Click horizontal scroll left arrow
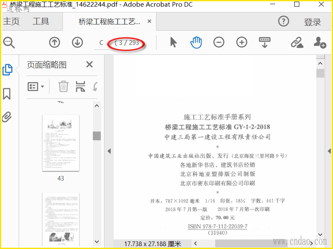333x249 pixels. coord(196,244)
